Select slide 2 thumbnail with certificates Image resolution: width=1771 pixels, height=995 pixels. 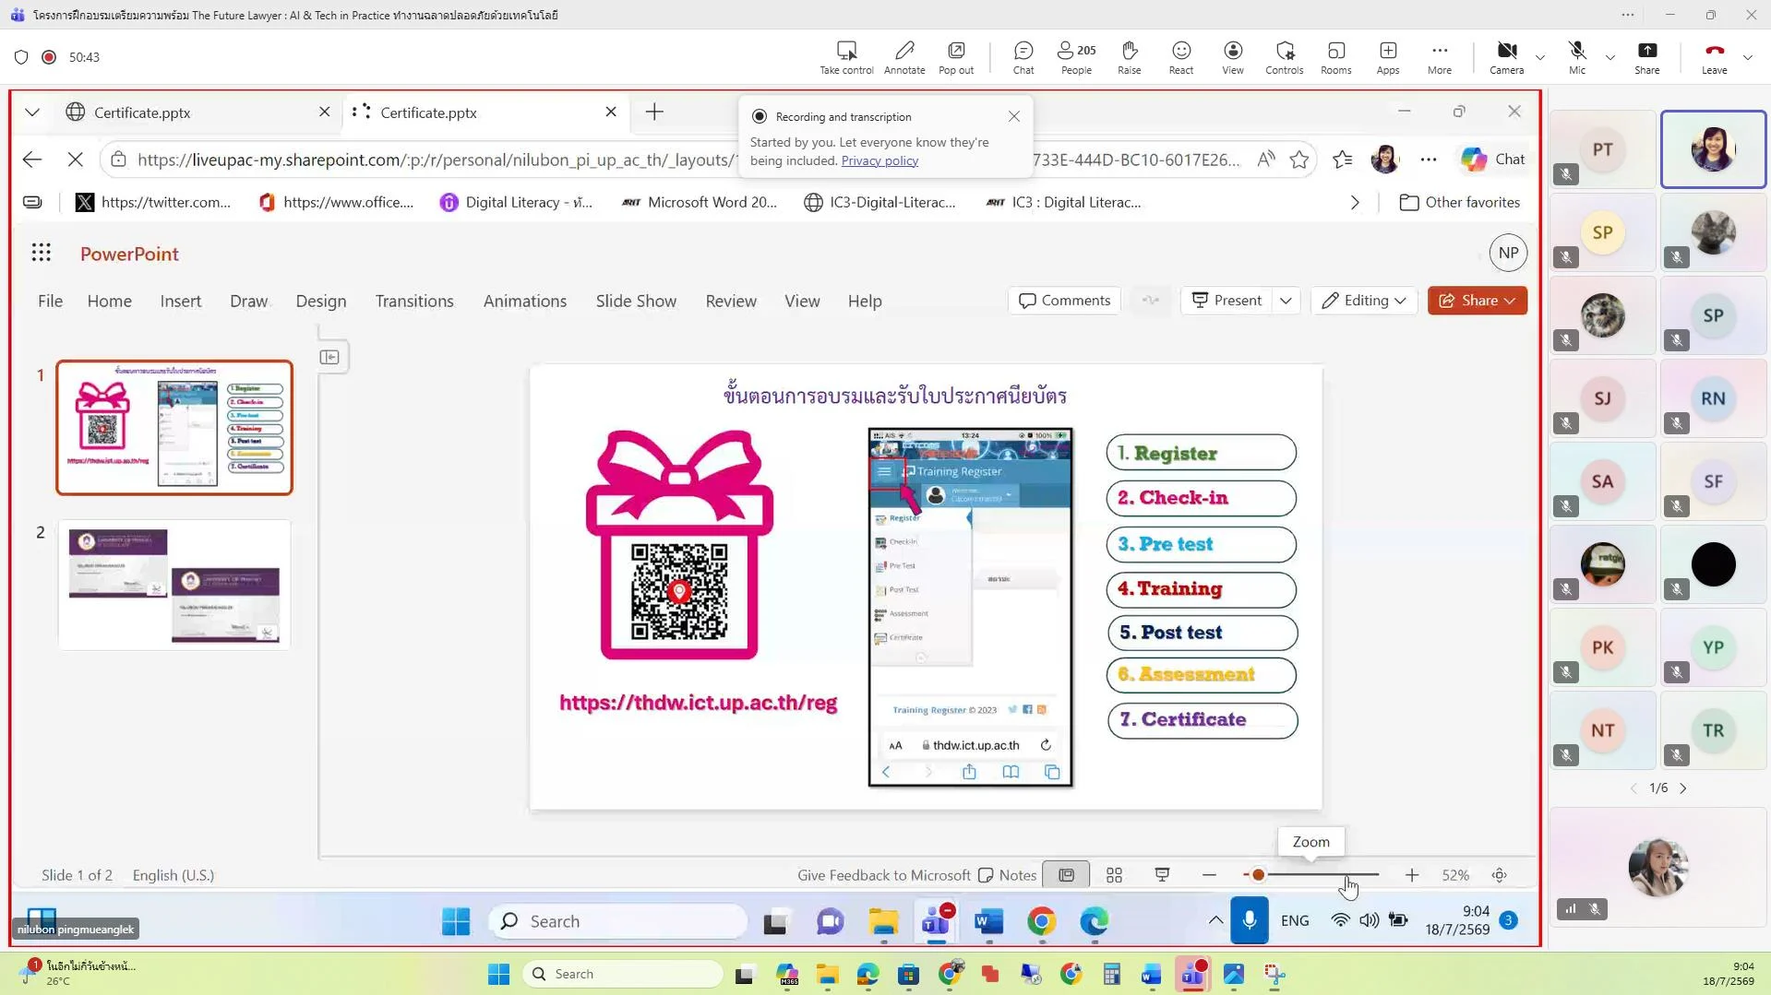coord(174,585)
